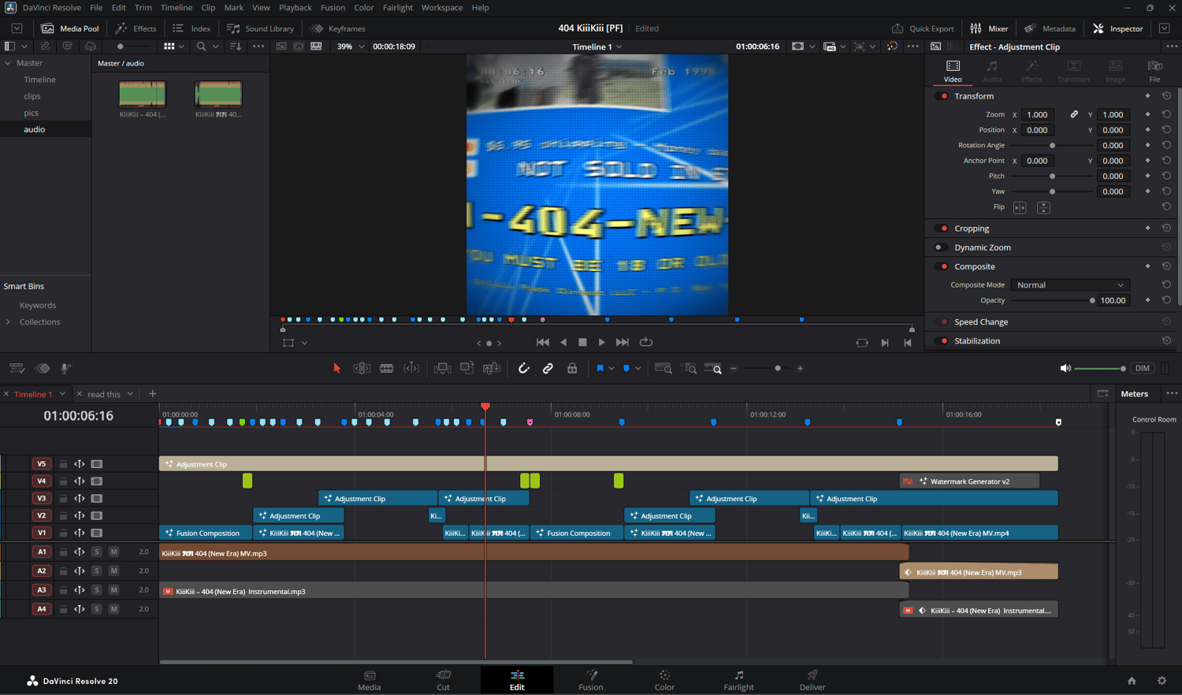Expand the Collections smart bin
This screenshot has width=1182, height=695.
[9, 322]
